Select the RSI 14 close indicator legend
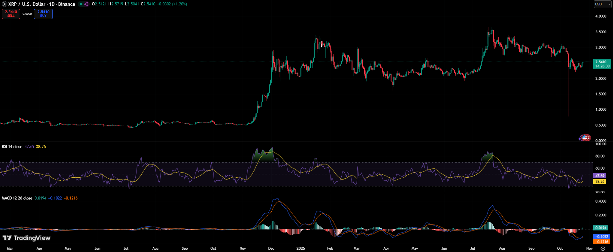The width and height of the screenshot is (613, 252). click(12, 147)
